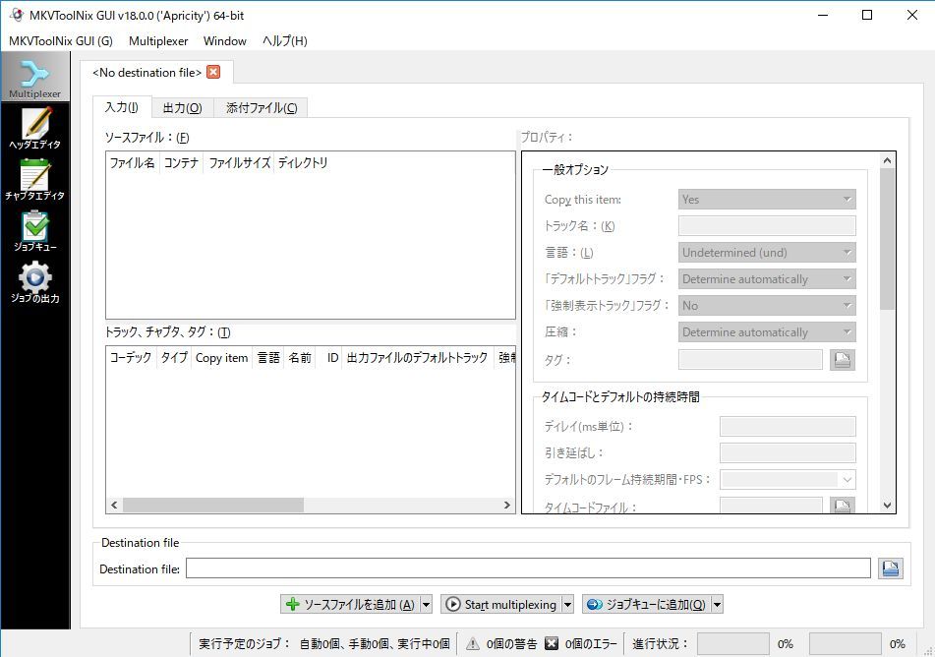Switch to the 出力 tab
The height and width of the screenshot is (657, 935).
[183, 108]
